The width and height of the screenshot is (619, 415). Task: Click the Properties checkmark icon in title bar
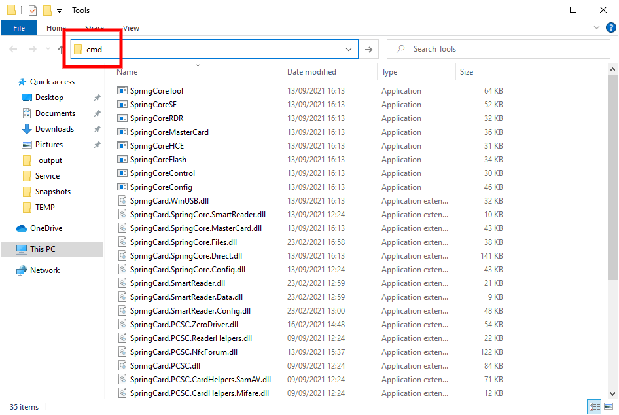tap(33, 10)
